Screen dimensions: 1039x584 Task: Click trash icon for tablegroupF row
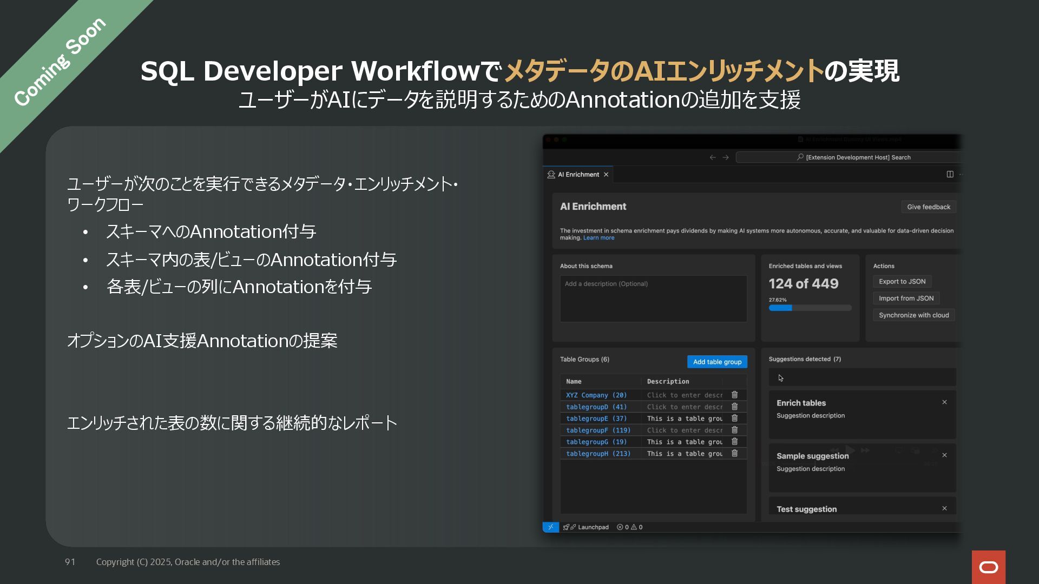(x=734, y=430)
